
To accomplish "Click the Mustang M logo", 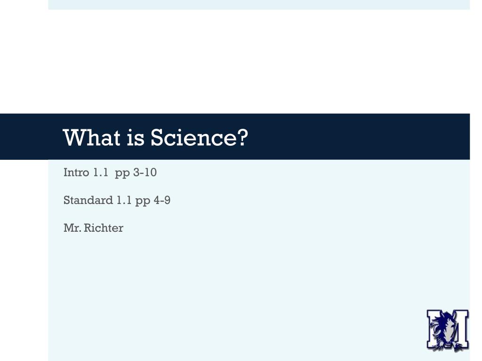I will (448, 330).
